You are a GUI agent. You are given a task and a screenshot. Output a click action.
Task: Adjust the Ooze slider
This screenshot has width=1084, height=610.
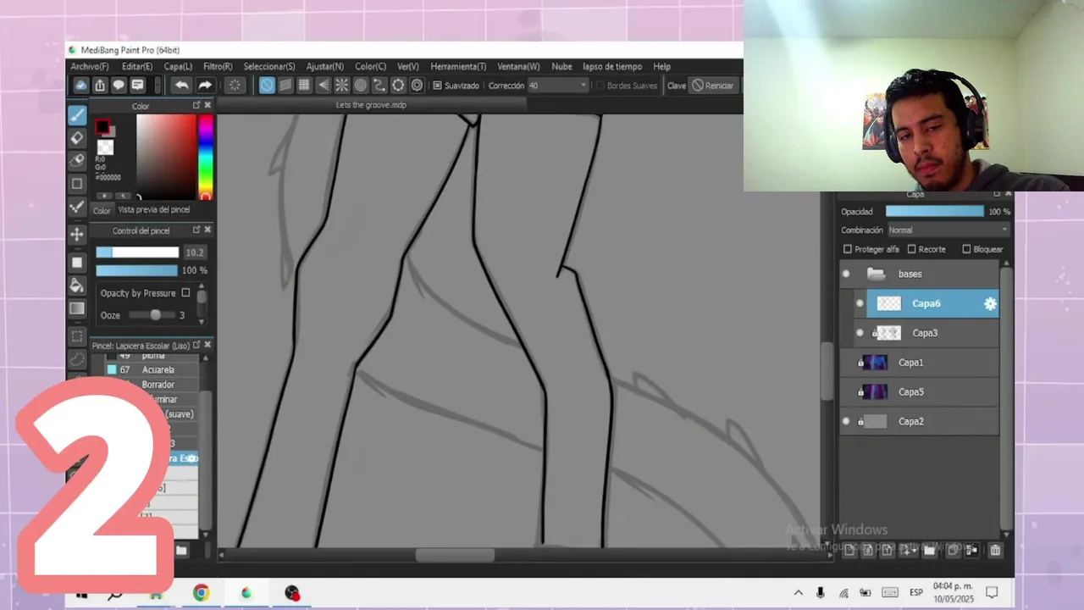click(x=152, y=315)
